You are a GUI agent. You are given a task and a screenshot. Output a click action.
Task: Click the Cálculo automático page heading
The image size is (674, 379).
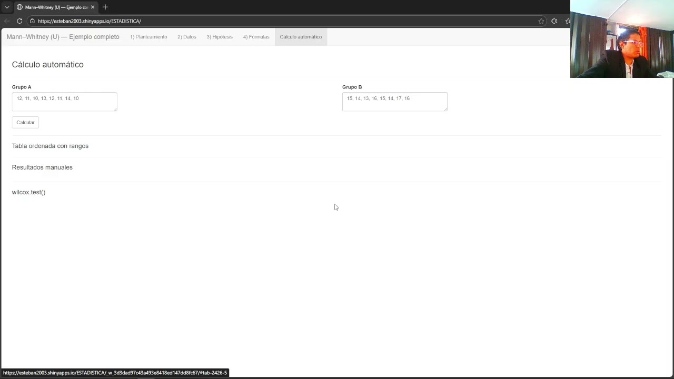(x=47, y=64)
